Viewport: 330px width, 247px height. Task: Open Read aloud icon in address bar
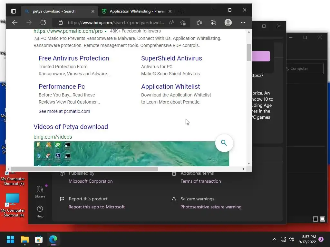click(171, 23)
